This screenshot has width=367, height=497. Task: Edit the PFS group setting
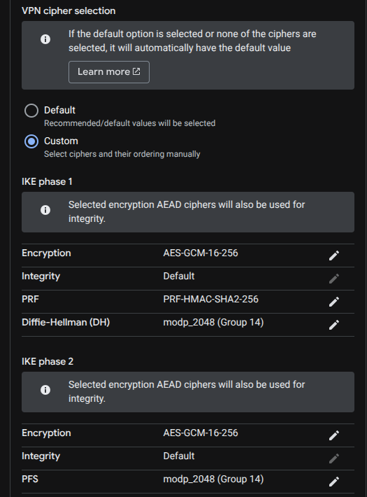[334, 482]
